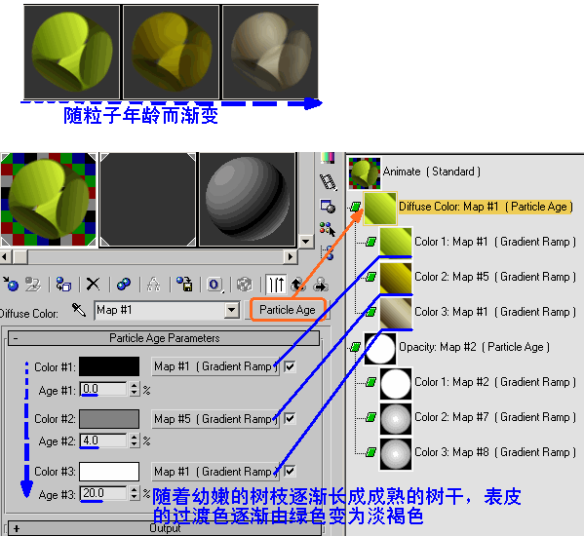Uncheck Color #3 map enable checkbox
The width and height of the screenshot is (584, 536).
(x=290, y=472)
